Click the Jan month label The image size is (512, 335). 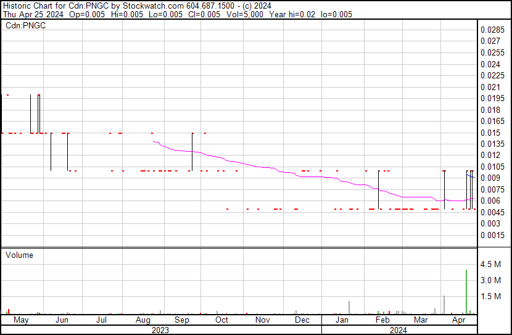tap(342, 320)
